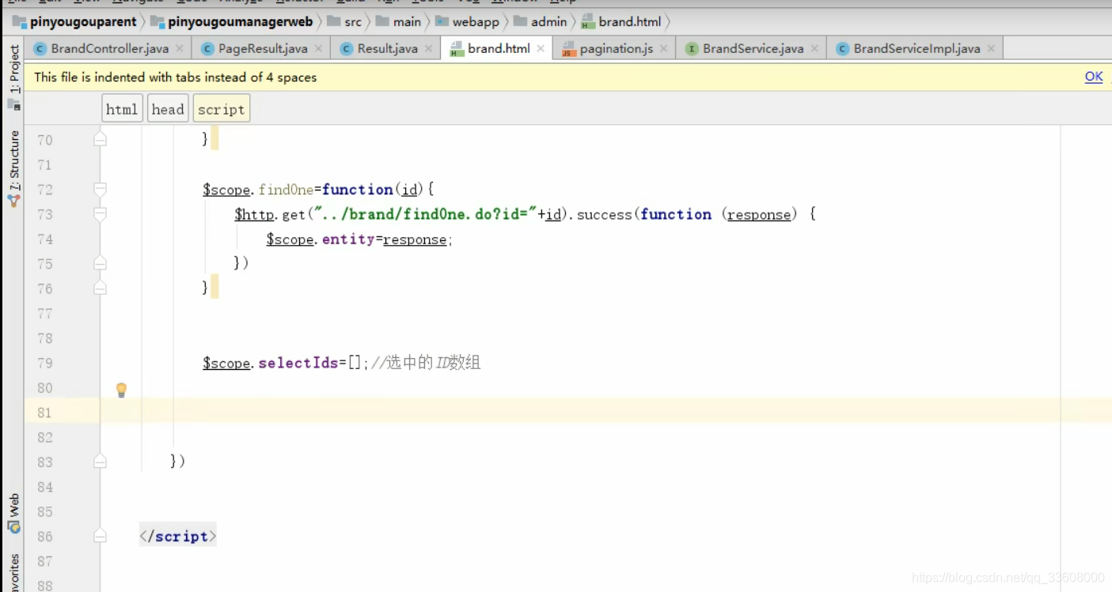The height and width of the screenshot is (592, 1112).
Task: Click the JS file icon on pagination.js tab
Action: pos(568,49)
